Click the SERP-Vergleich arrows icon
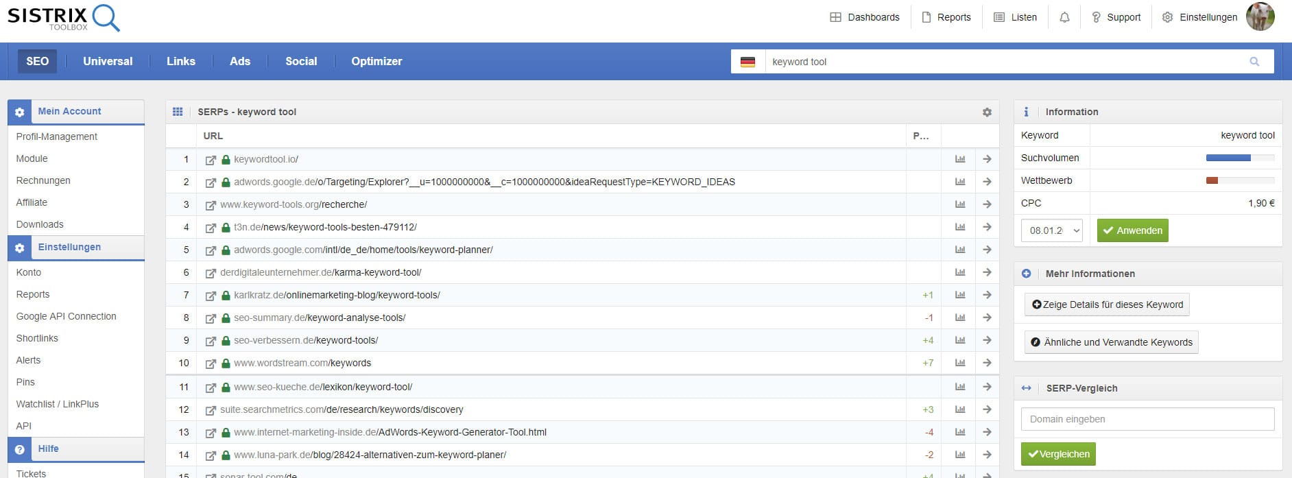 [x=1026, y=388]
